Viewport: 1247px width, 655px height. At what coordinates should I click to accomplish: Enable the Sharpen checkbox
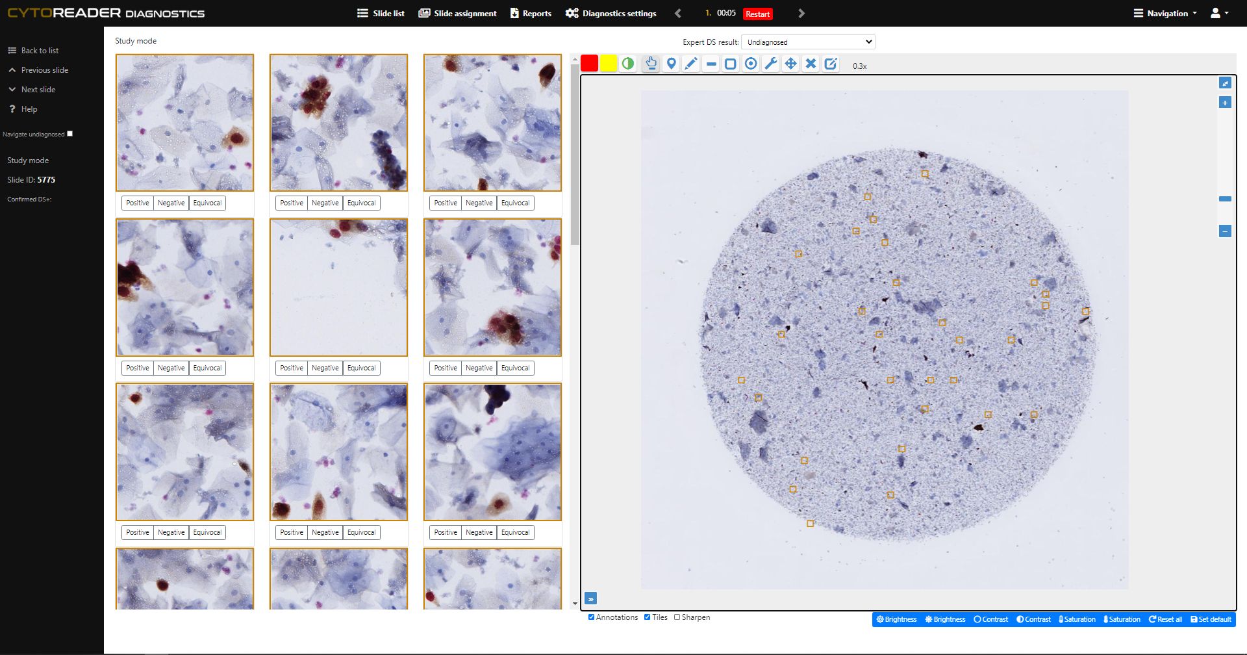[x=677, y=617]
